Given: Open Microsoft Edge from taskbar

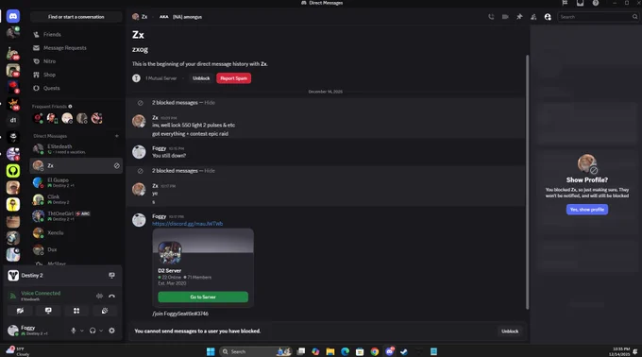Looking at the screenshot, I should click(x=345, y=351).
